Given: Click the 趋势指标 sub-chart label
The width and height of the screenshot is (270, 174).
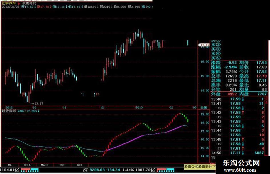Looking at the screenshot, I should click(x=9, y=111).
